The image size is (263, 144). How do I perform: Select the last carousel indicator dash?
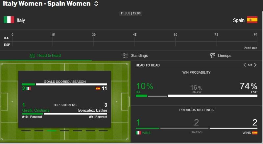point(103,131)
